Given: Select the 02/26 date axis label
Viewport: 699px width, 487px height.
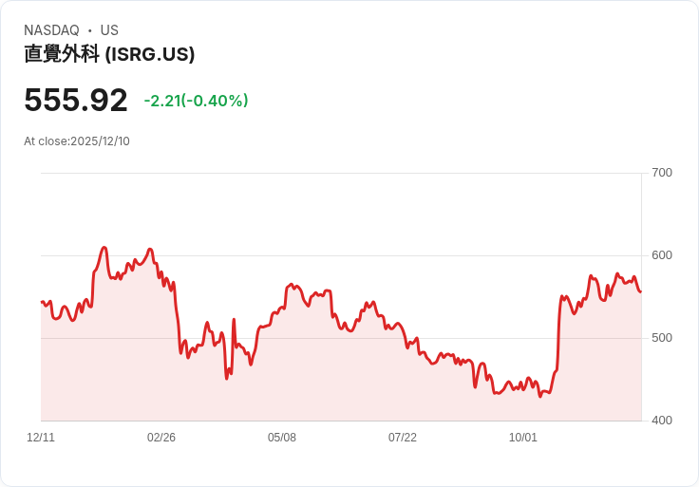Looking at the screenshot, I should tap(161, 438).
